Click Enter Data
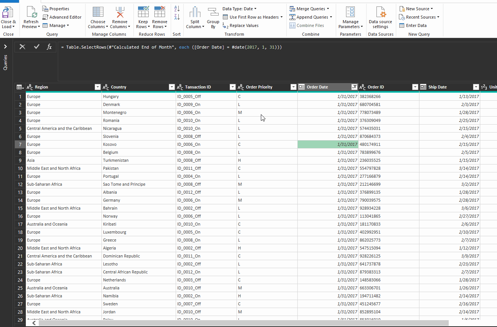497x327 pixels. coord(413,25)
